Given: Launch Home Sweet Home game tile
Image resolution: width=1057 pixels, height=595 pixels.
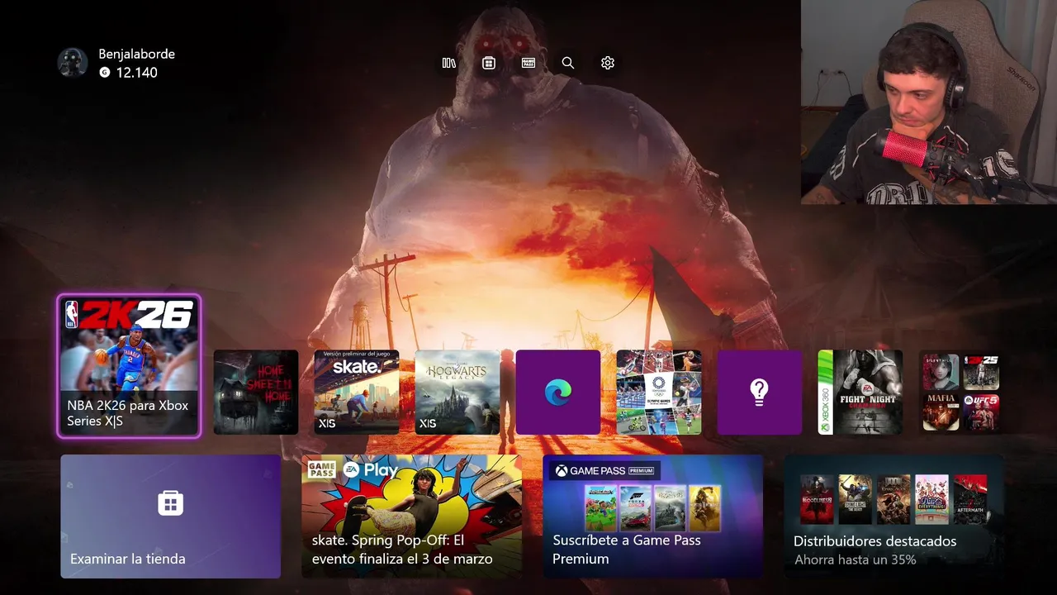Looking at the screenshot, I should click(256, 392).
